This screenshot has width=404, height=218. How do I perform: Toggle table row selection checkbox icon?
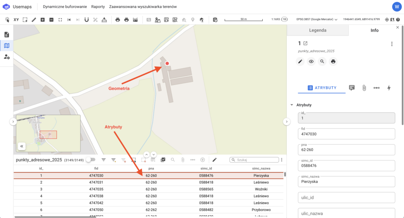point(163,160)
